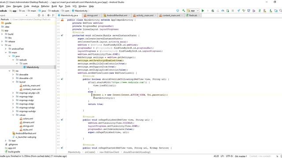Click LF line separator in status bar
This screenshot has width=282, height=158.
[222, 156]
